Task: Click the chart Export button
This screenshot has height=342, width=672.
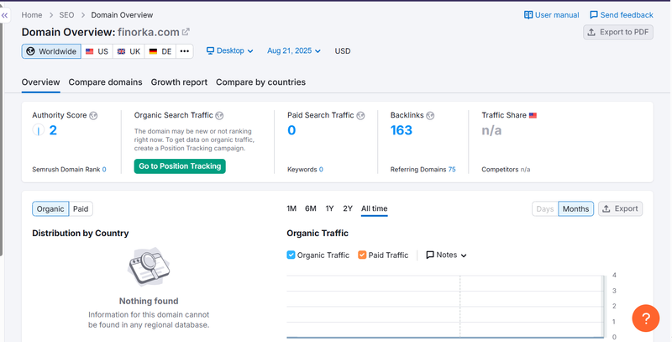Action: pyautogui.click(x=620, y=208)
